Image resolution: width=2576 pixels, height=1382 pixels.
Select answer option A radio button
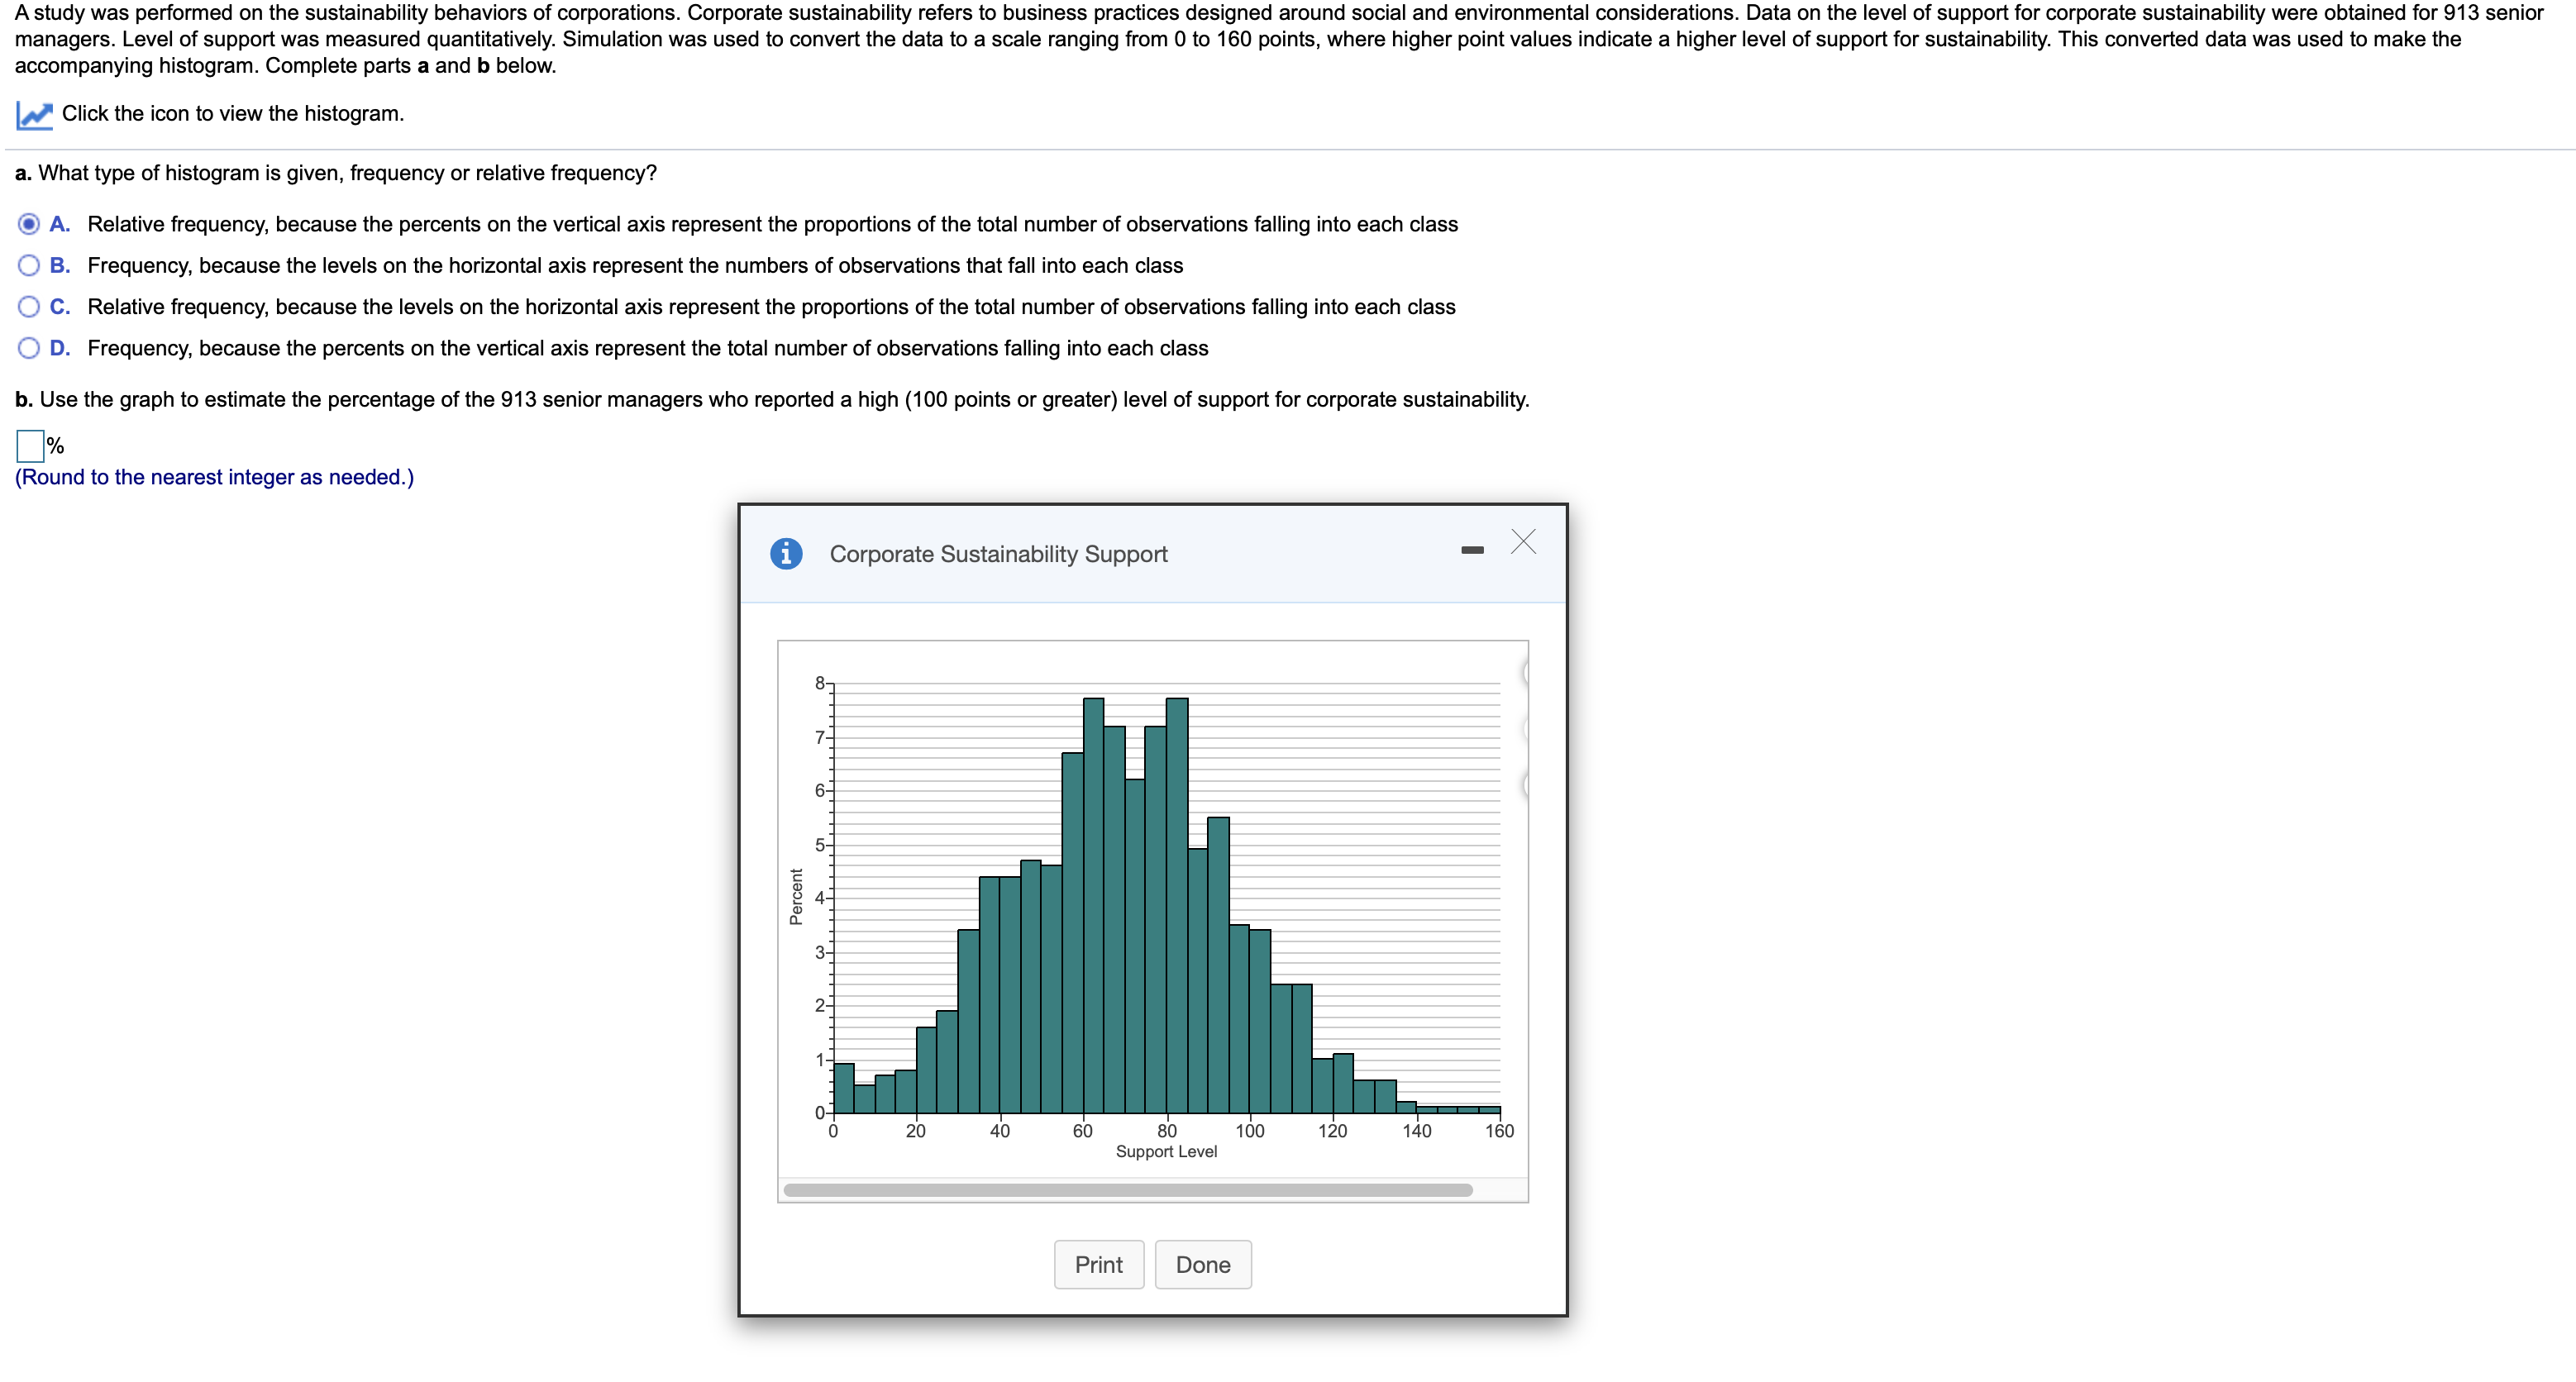29,224
